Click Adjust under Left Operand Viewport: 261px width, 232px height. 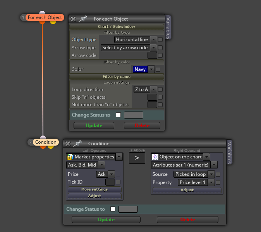[x=94, y=196]
